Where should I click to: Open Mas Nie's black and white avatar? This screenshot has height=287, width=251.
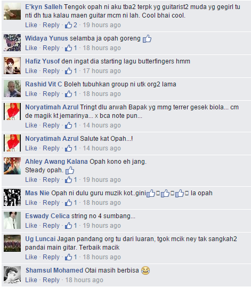[x=12, y=197]
